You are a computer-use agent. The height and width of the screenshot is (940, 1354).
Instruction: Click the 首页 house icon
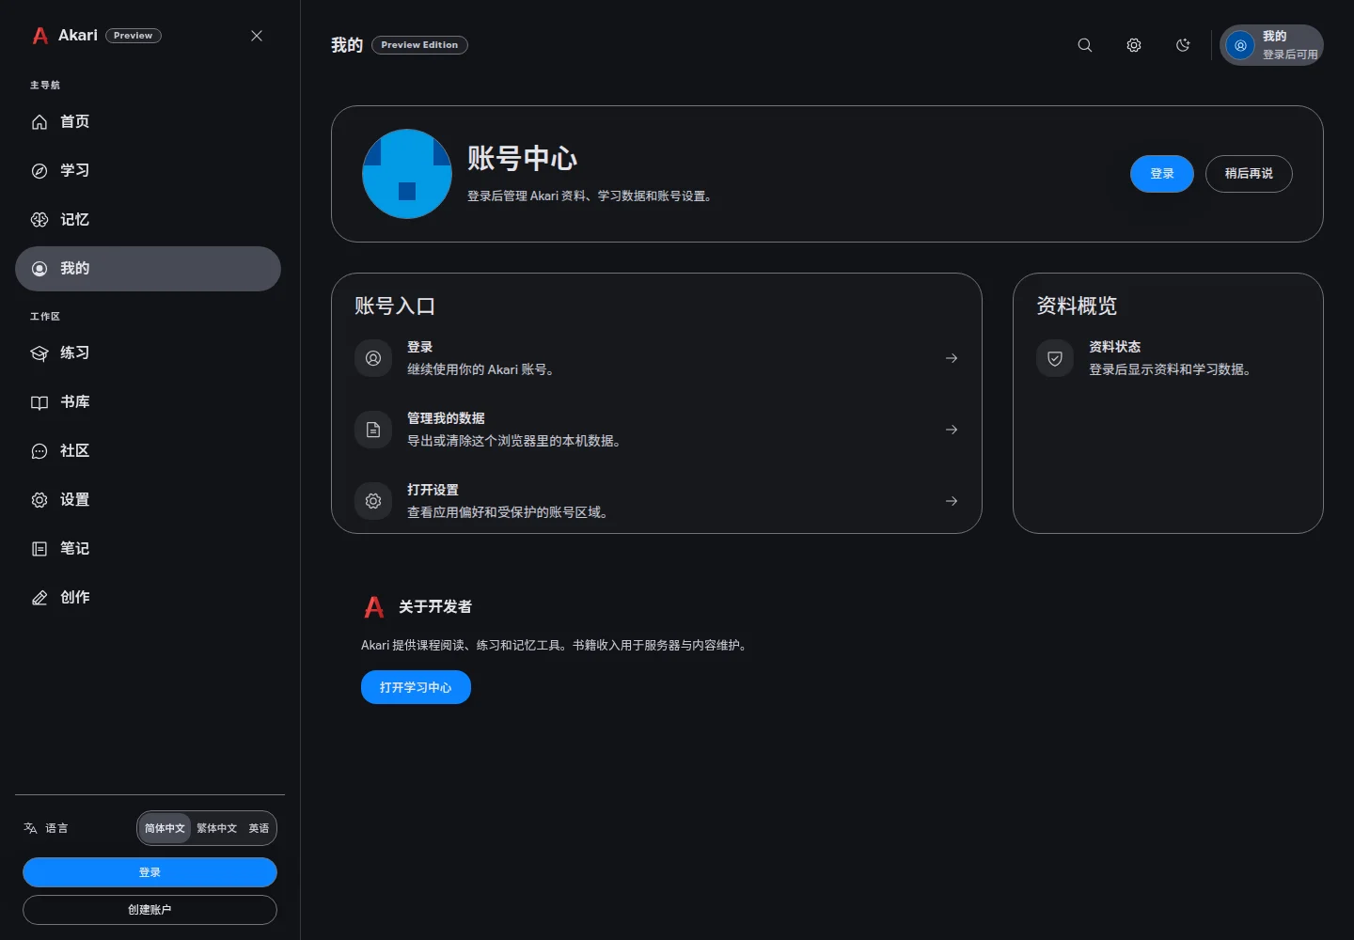(x=39, y=122)
